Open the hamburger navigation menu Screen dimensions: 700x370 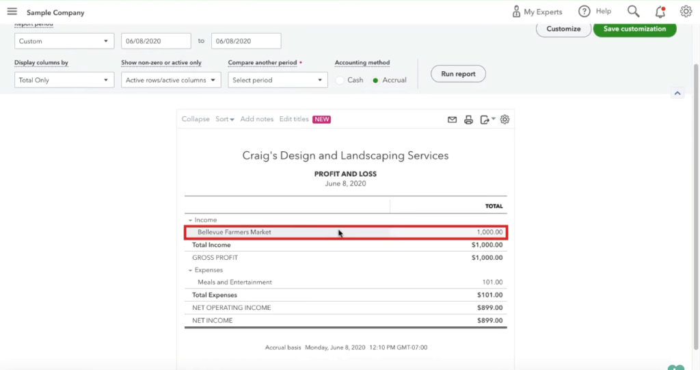click(12, 12)
